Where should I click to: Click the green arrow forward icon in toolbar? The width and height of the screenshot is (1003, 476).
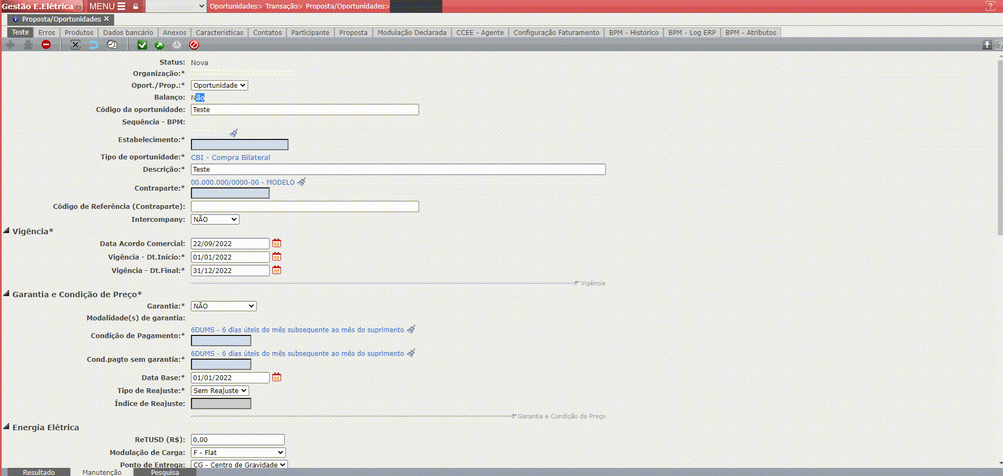[159, 45]
